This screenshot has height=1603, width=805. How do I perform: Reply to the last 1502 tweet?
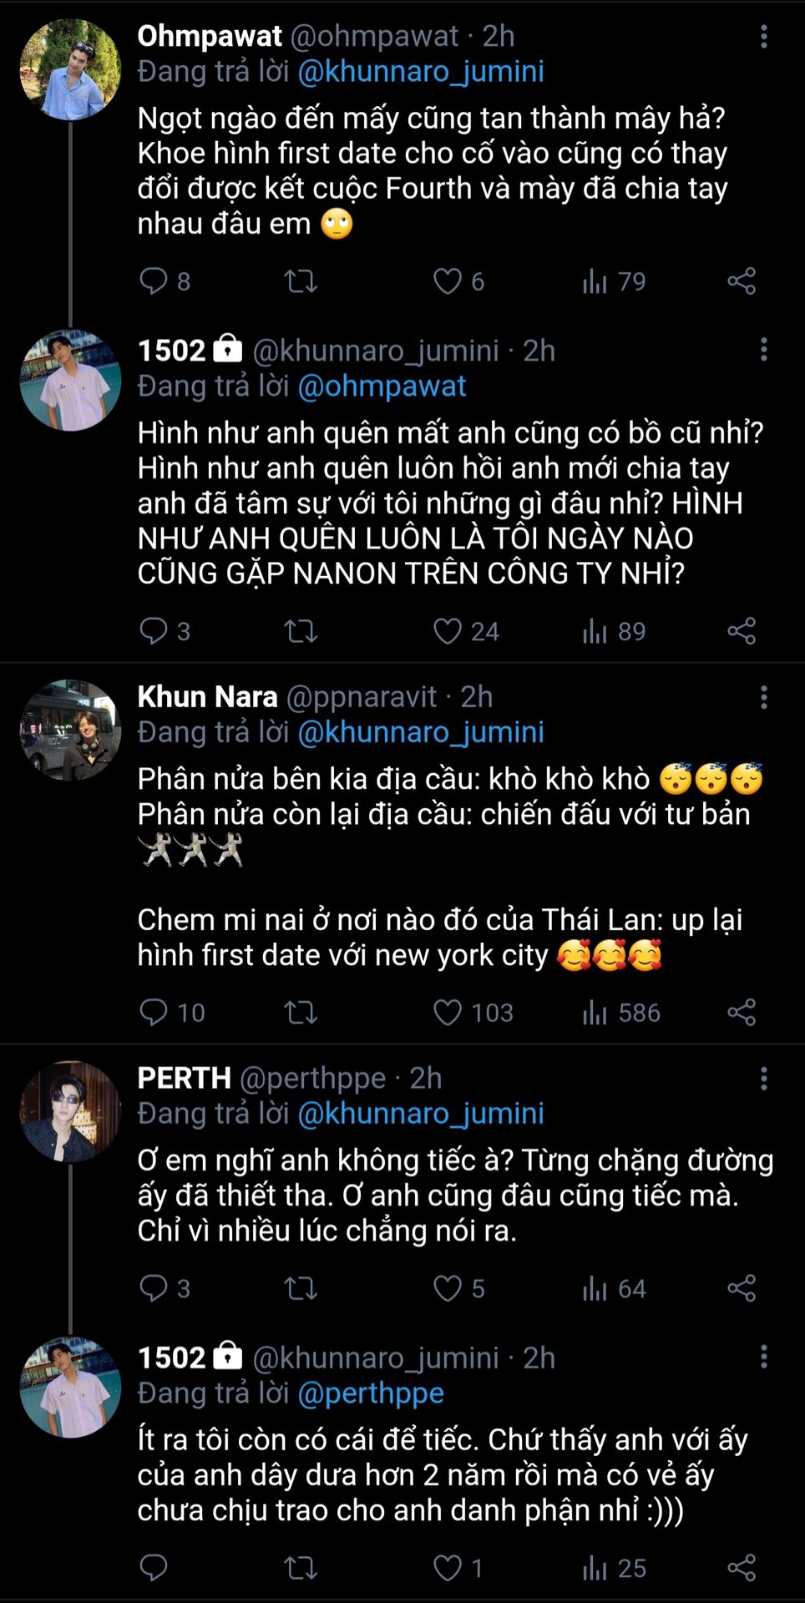click(154, 1568)
